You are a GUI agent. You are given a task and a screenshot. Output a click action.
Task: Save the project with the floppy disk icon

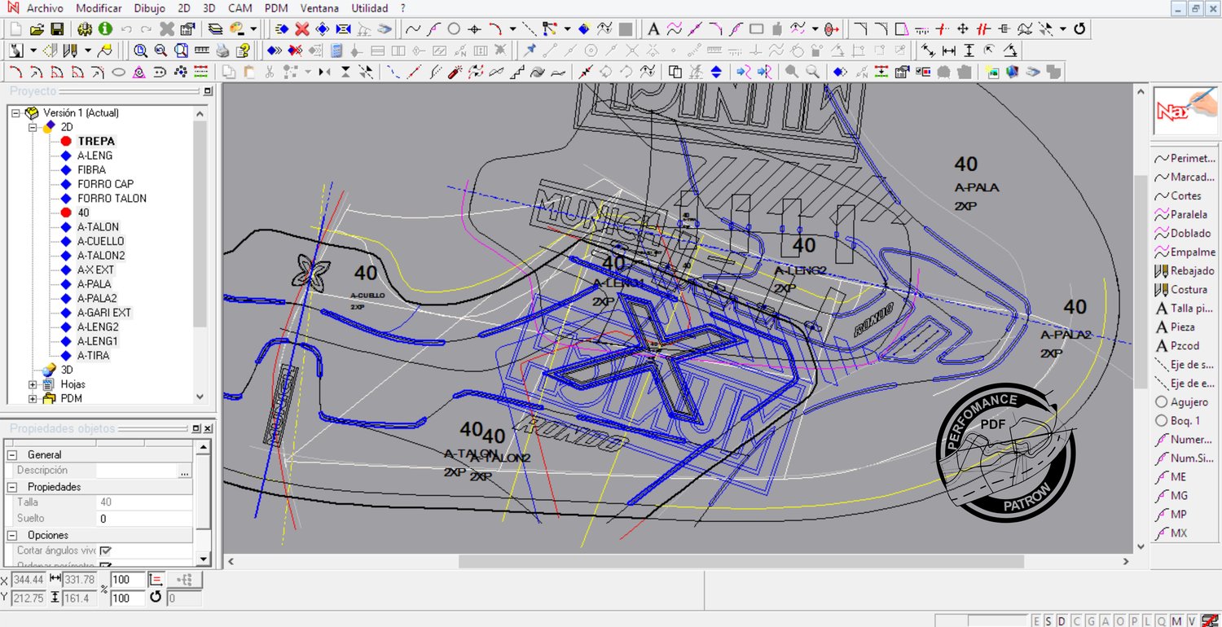tap(57, 29)
